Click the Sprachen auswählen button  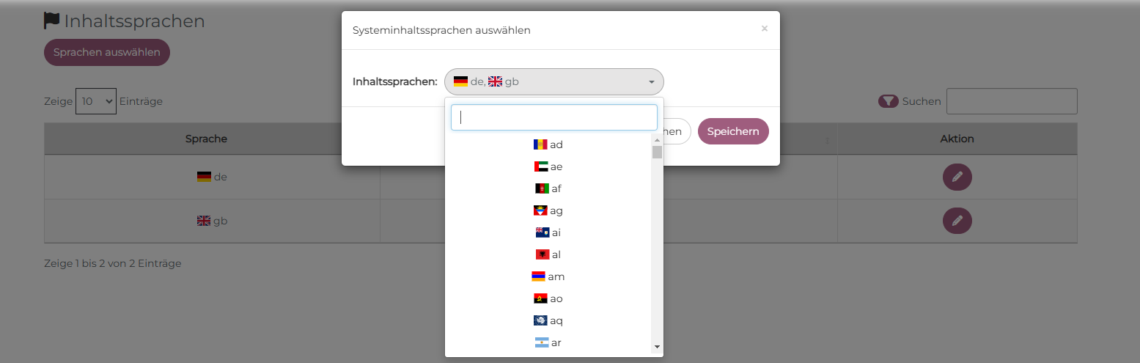pos(107,53)
